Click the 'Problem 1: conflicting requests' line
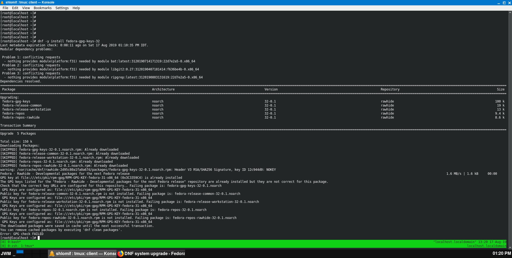This screenshot has width=512, height=258. click(31, 57)
